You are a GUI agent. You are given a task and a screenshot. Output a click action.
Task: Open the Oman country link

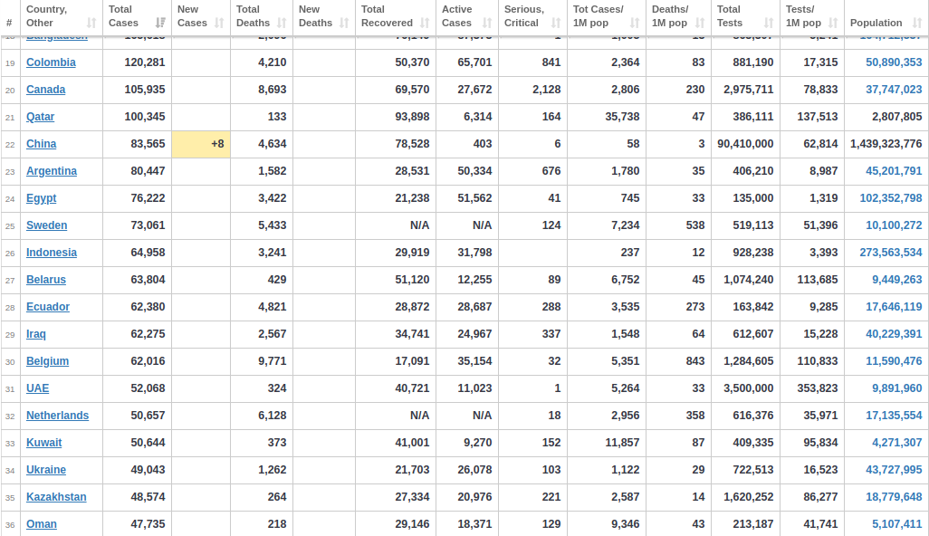tap(42, 525)
